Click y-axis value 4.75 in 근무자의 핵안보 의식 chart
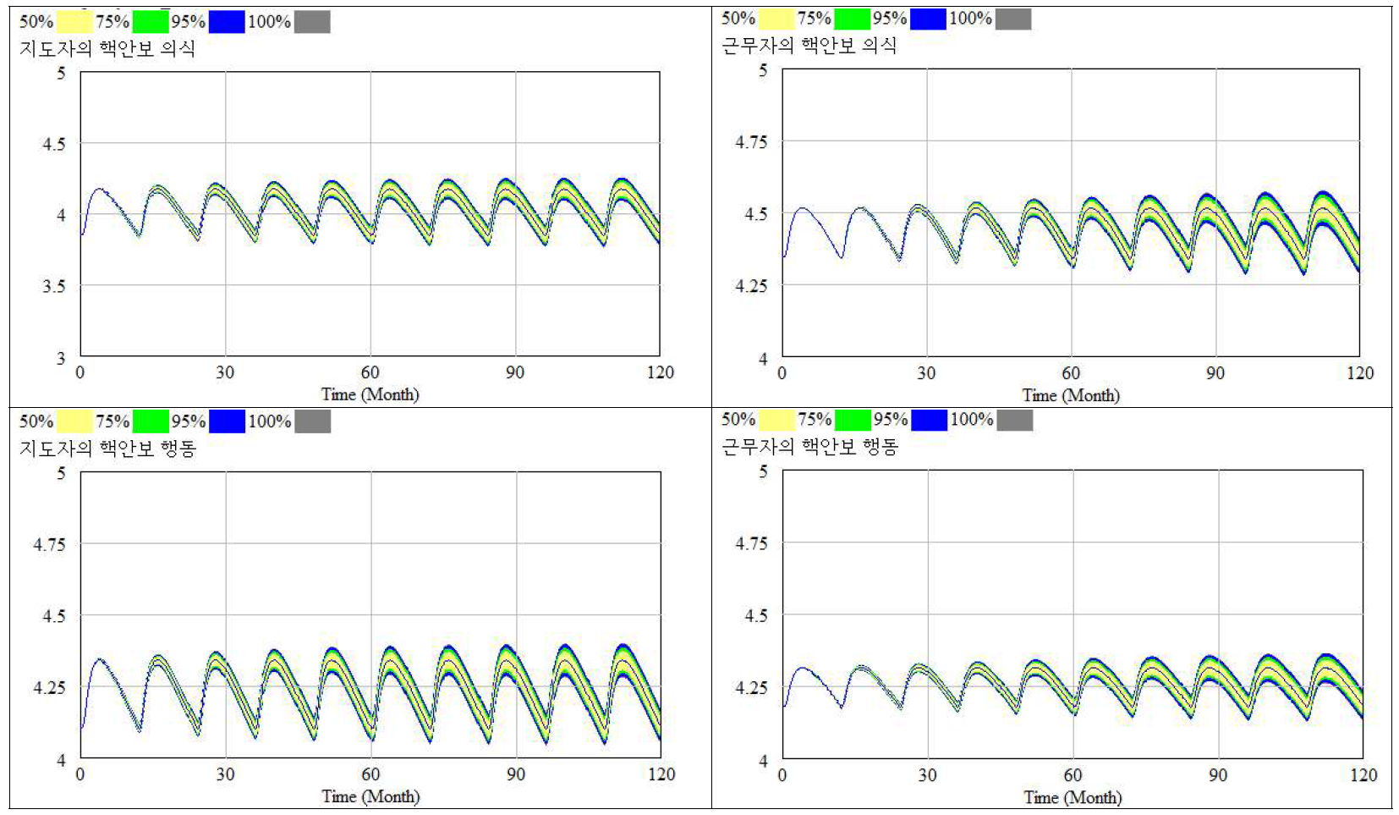1399x815 pixels. 751,142
